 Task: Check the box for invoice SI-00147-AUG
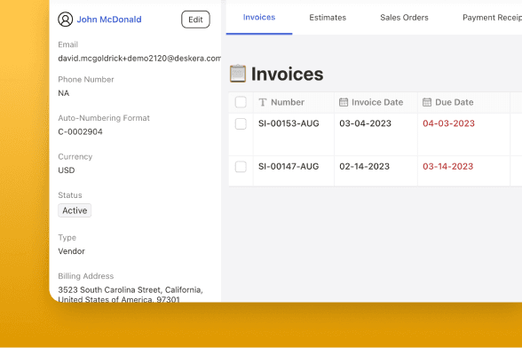click(241, 167)
